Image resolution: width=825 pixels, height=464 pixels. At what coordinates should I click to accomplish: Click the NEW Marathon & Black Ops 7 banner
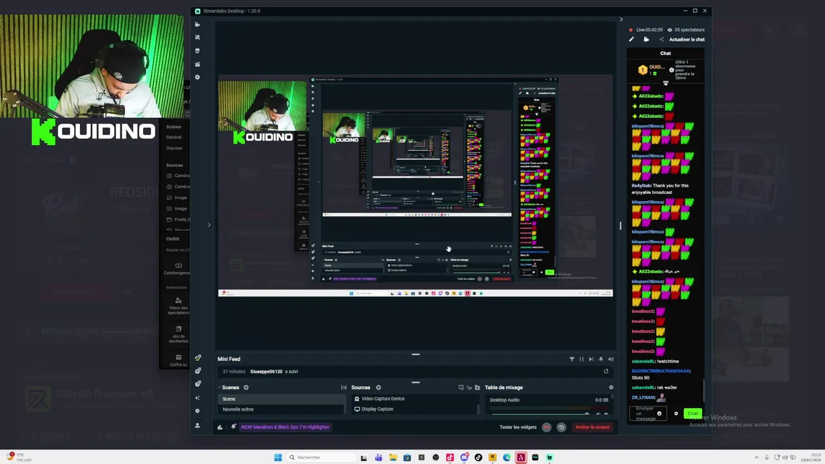point(285,427)
